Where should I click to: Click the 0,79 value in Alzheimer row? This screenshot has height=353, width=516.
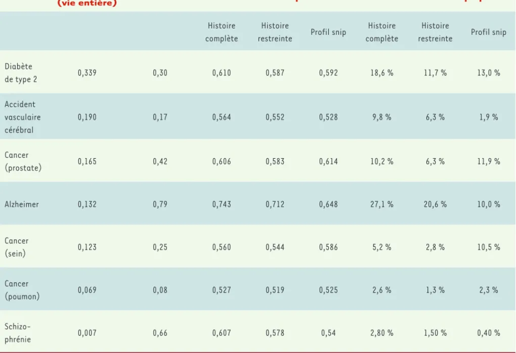(160, 204)
